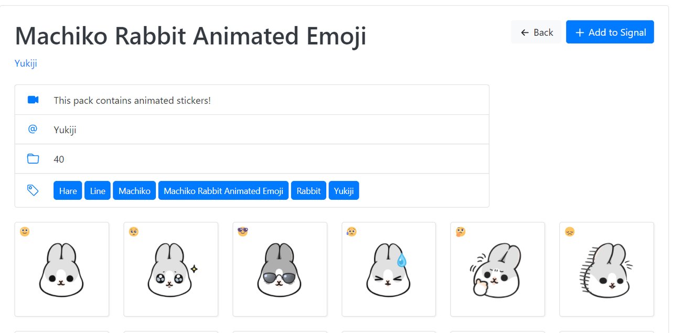The height and width of the screenshot is (333, 682).
Task: Click the folder sticker-count icon
Action: 33,159
